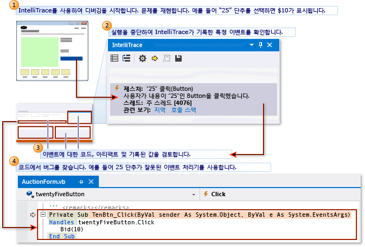Open IntelliTrace window options dropdown arrow
This screenshot has width=365, height=247.
click(x=252, y=45)
